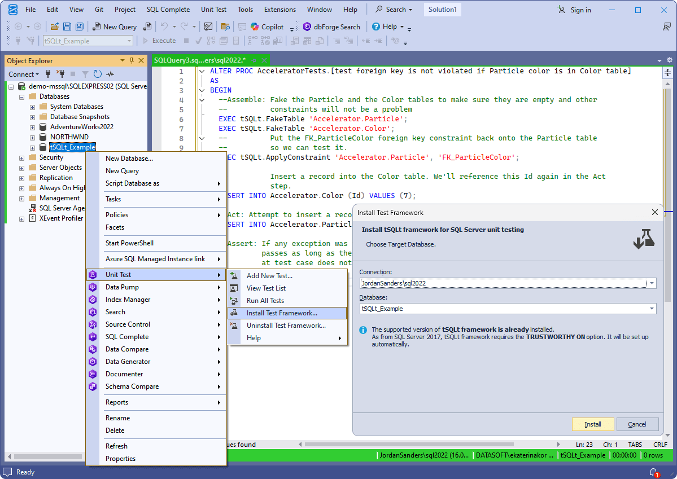Open the Connection dropdown in install dialog
Viewport: 677px width, 479px height.
(652, 284)
